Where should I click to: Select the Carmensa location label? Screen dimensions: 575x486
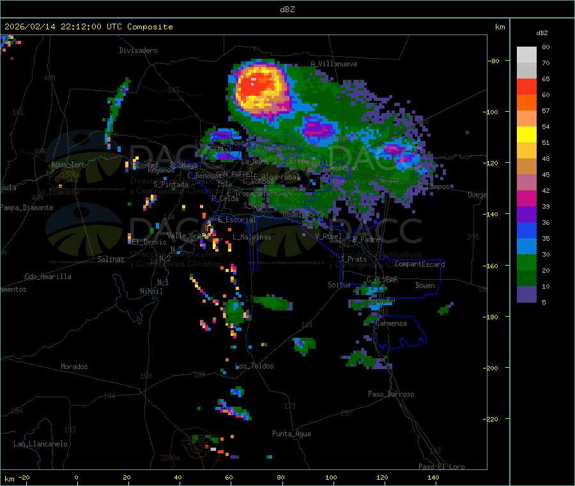pyautogui.click(x=391, y=323)
